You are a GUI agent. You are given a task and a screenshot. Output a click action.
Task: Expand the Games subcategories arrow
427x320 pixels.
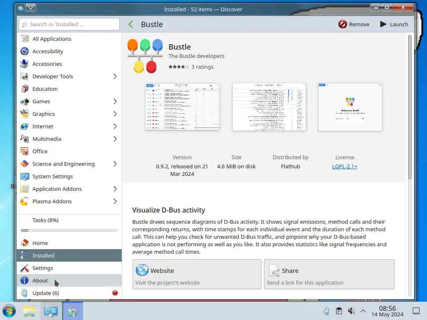click(115, 102)
